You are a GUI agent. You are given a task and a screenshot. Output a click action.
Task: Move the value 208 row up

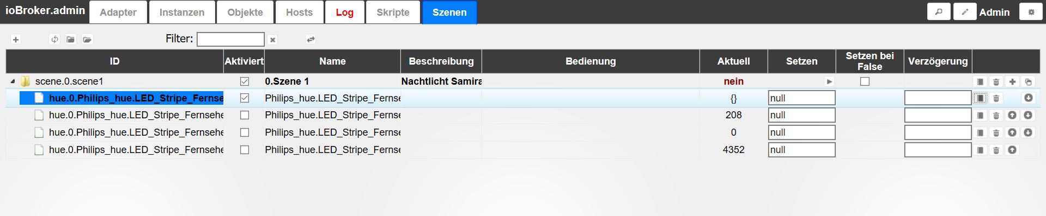(x=1012, y=116)
